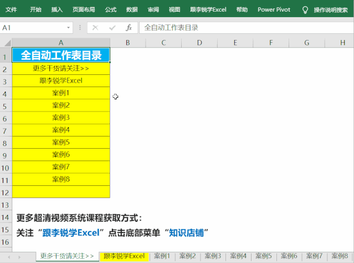Open the 帮助 ribbon tab
This screenshot has width=354, height=263.
[x=242, y=9]
